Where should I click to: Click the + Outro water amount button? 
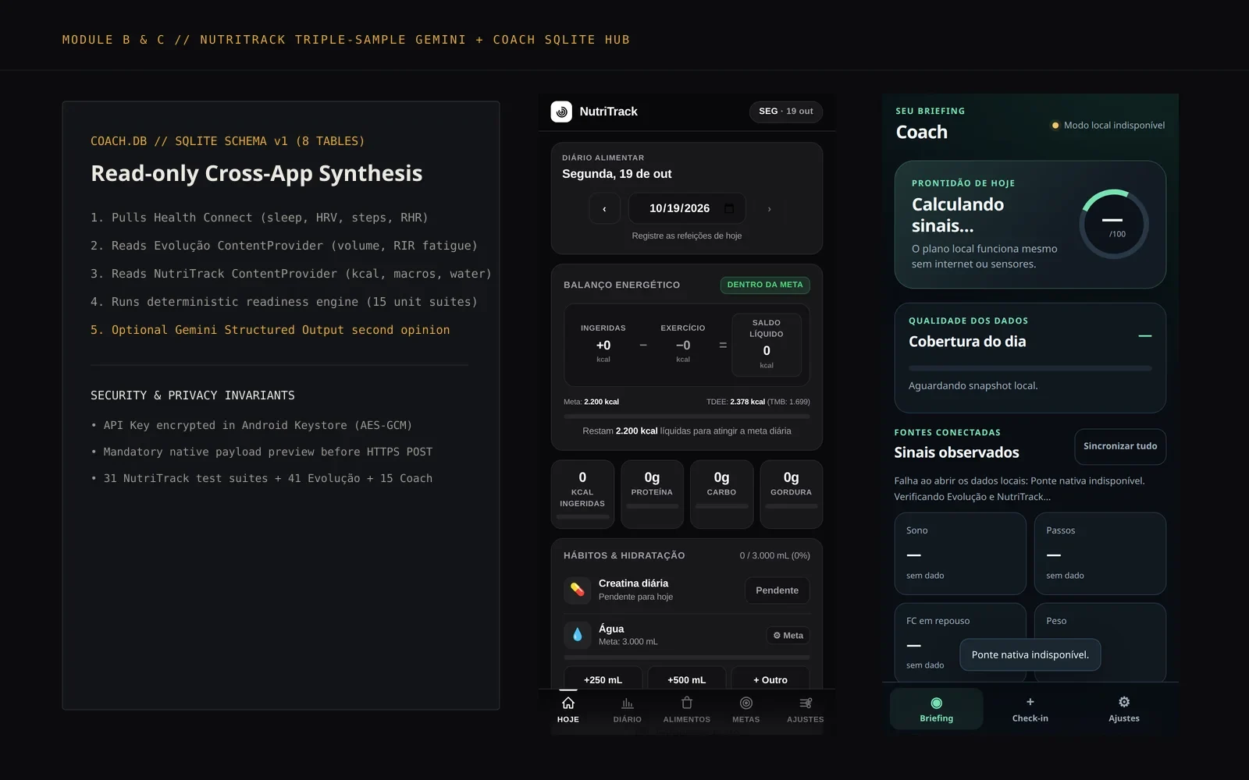coord(770,679)
